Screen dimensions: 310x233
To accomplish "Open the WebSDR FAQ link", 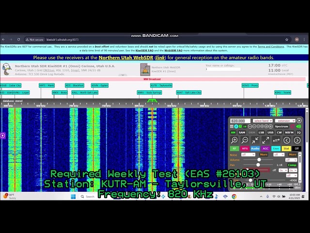I will [x=173, y=50].
